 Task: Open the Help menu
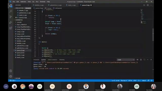coord(48,2)
